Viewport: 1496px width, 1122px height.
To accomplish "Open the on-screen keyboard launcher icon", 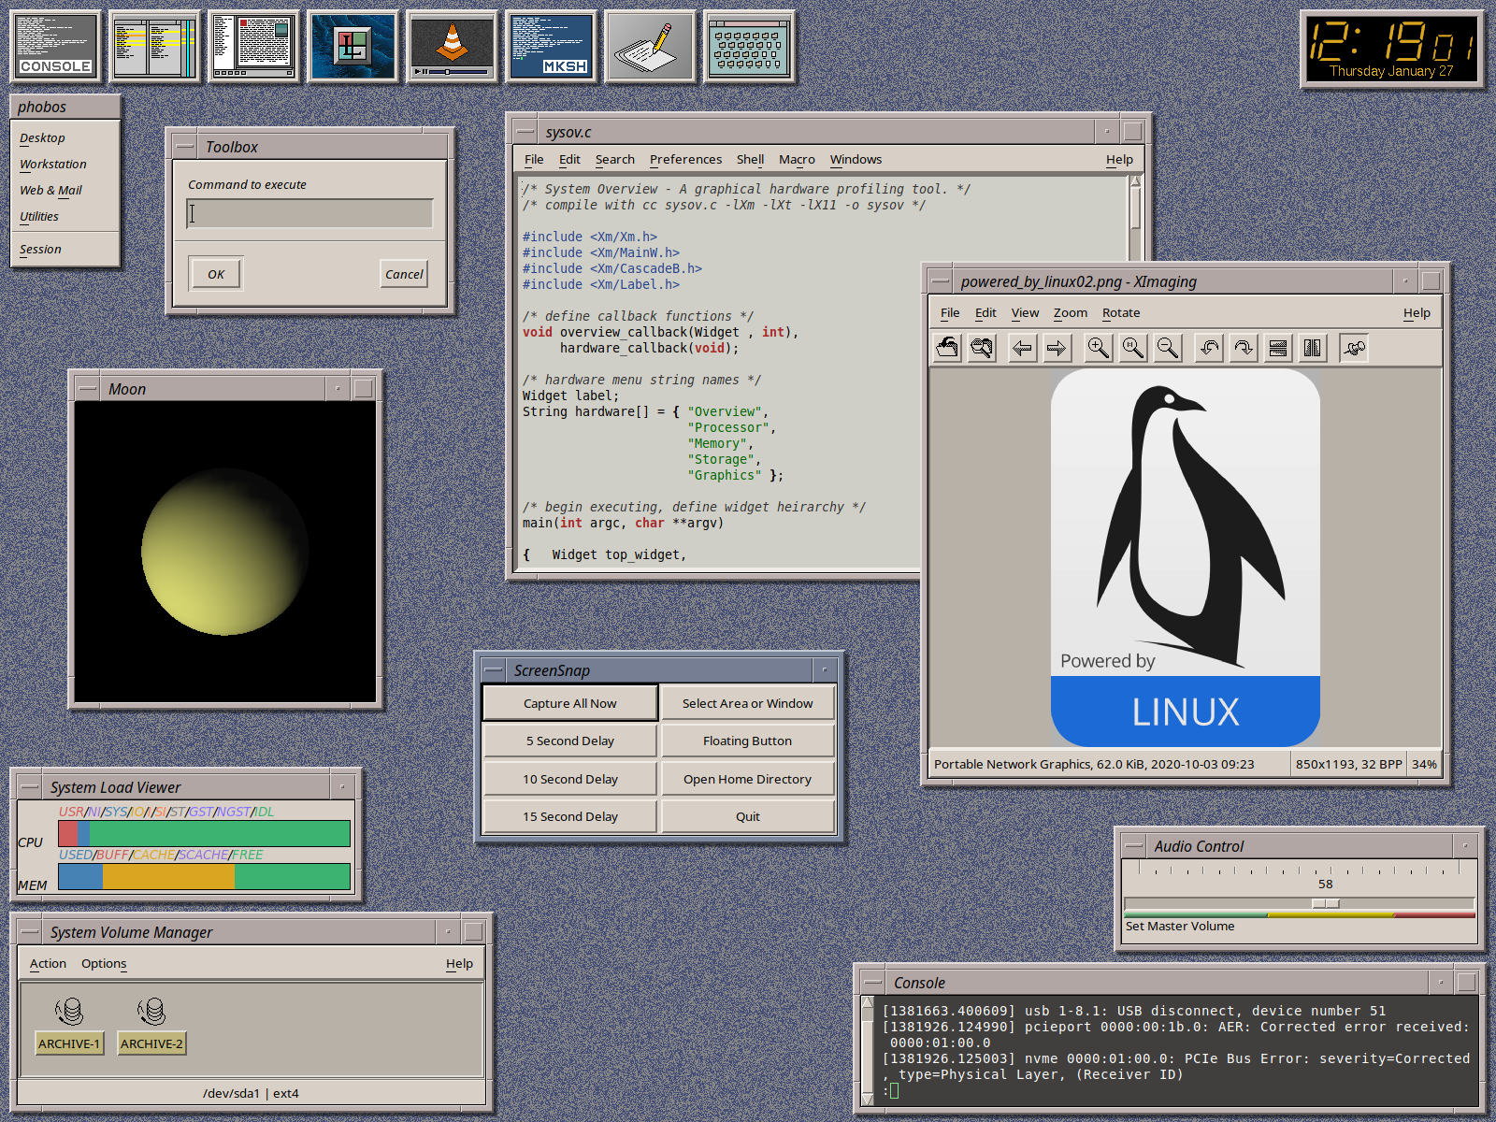I will (x=750, y=46).
